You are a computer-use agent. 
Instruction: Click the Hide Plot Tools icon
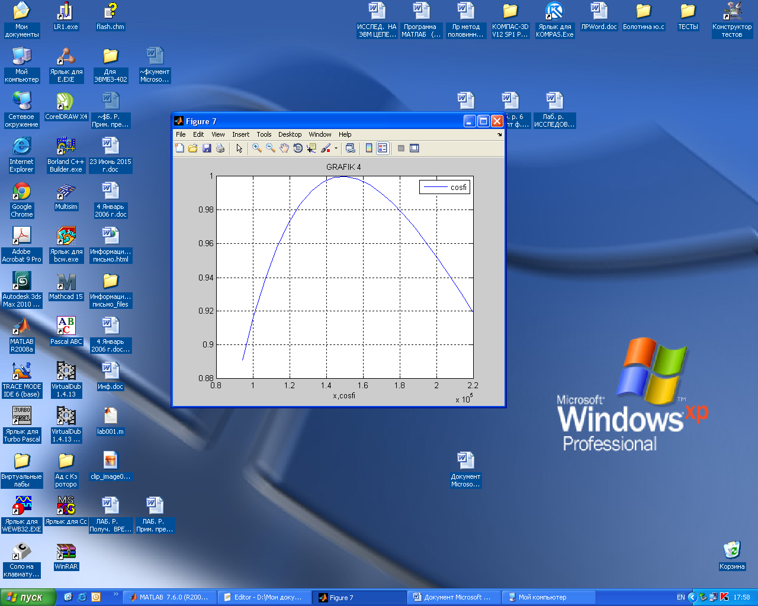[x=401, y=148]
